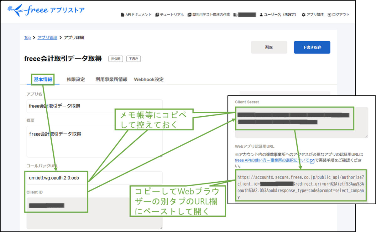
Task: Click the 下書き status badge
Action: click(x=134, y=58)
